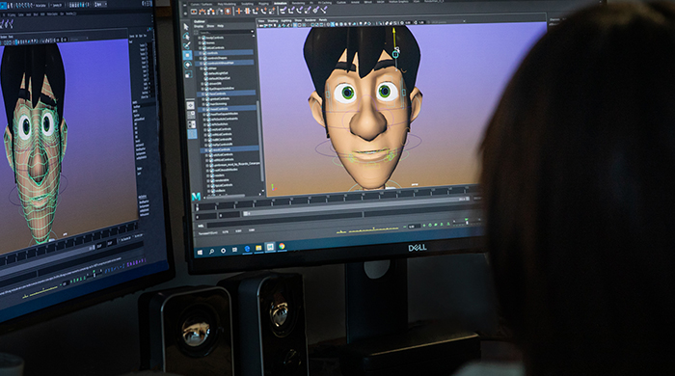This screenshot has width=675, height=376.
Task: Click the orange Bake Animation shelf icon
Action: pos(228,12)
